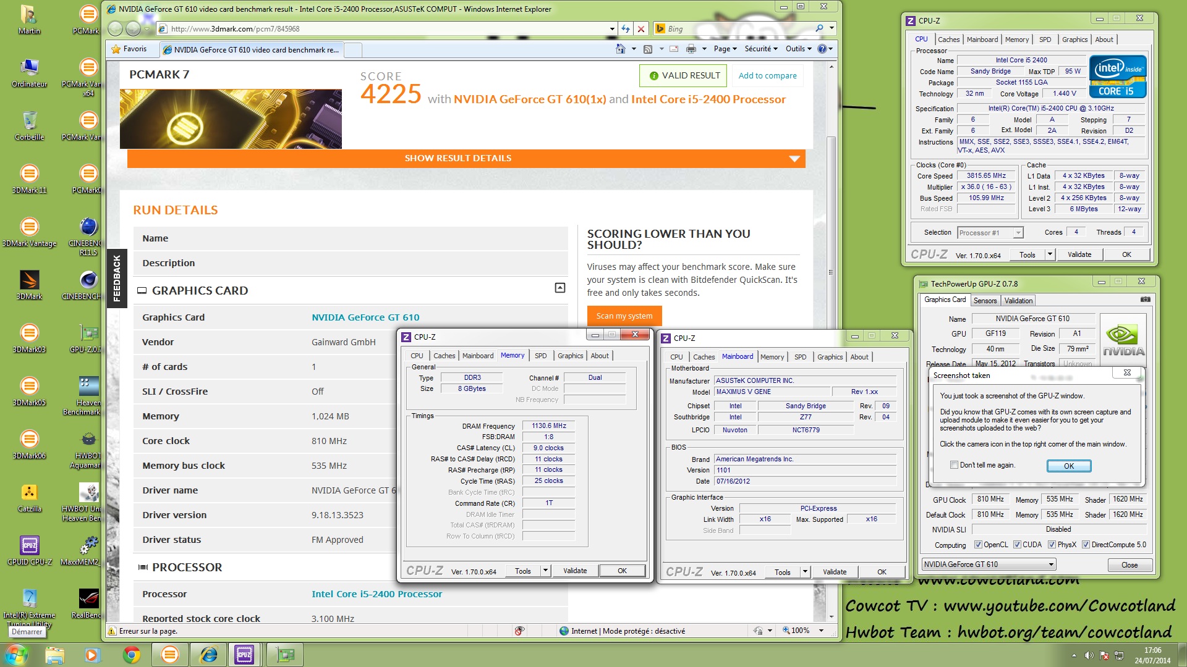Viewport: 1187px width, 667px height.
Task: Click Validate in the top CPU-Z window
Action: pyautogui.click(x=1079, y=254)
